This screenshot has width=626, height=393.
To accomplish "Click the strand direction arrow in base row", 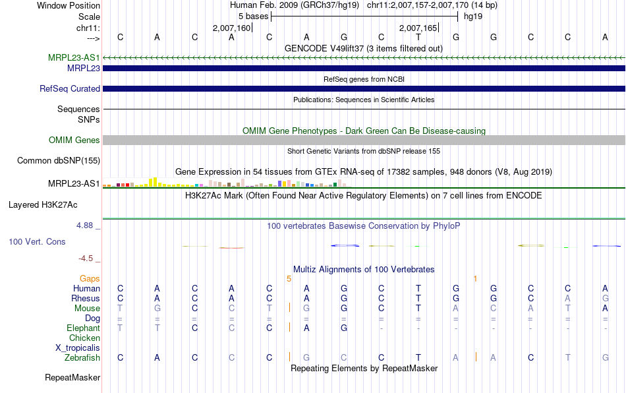I will click(x=93, y=38).
